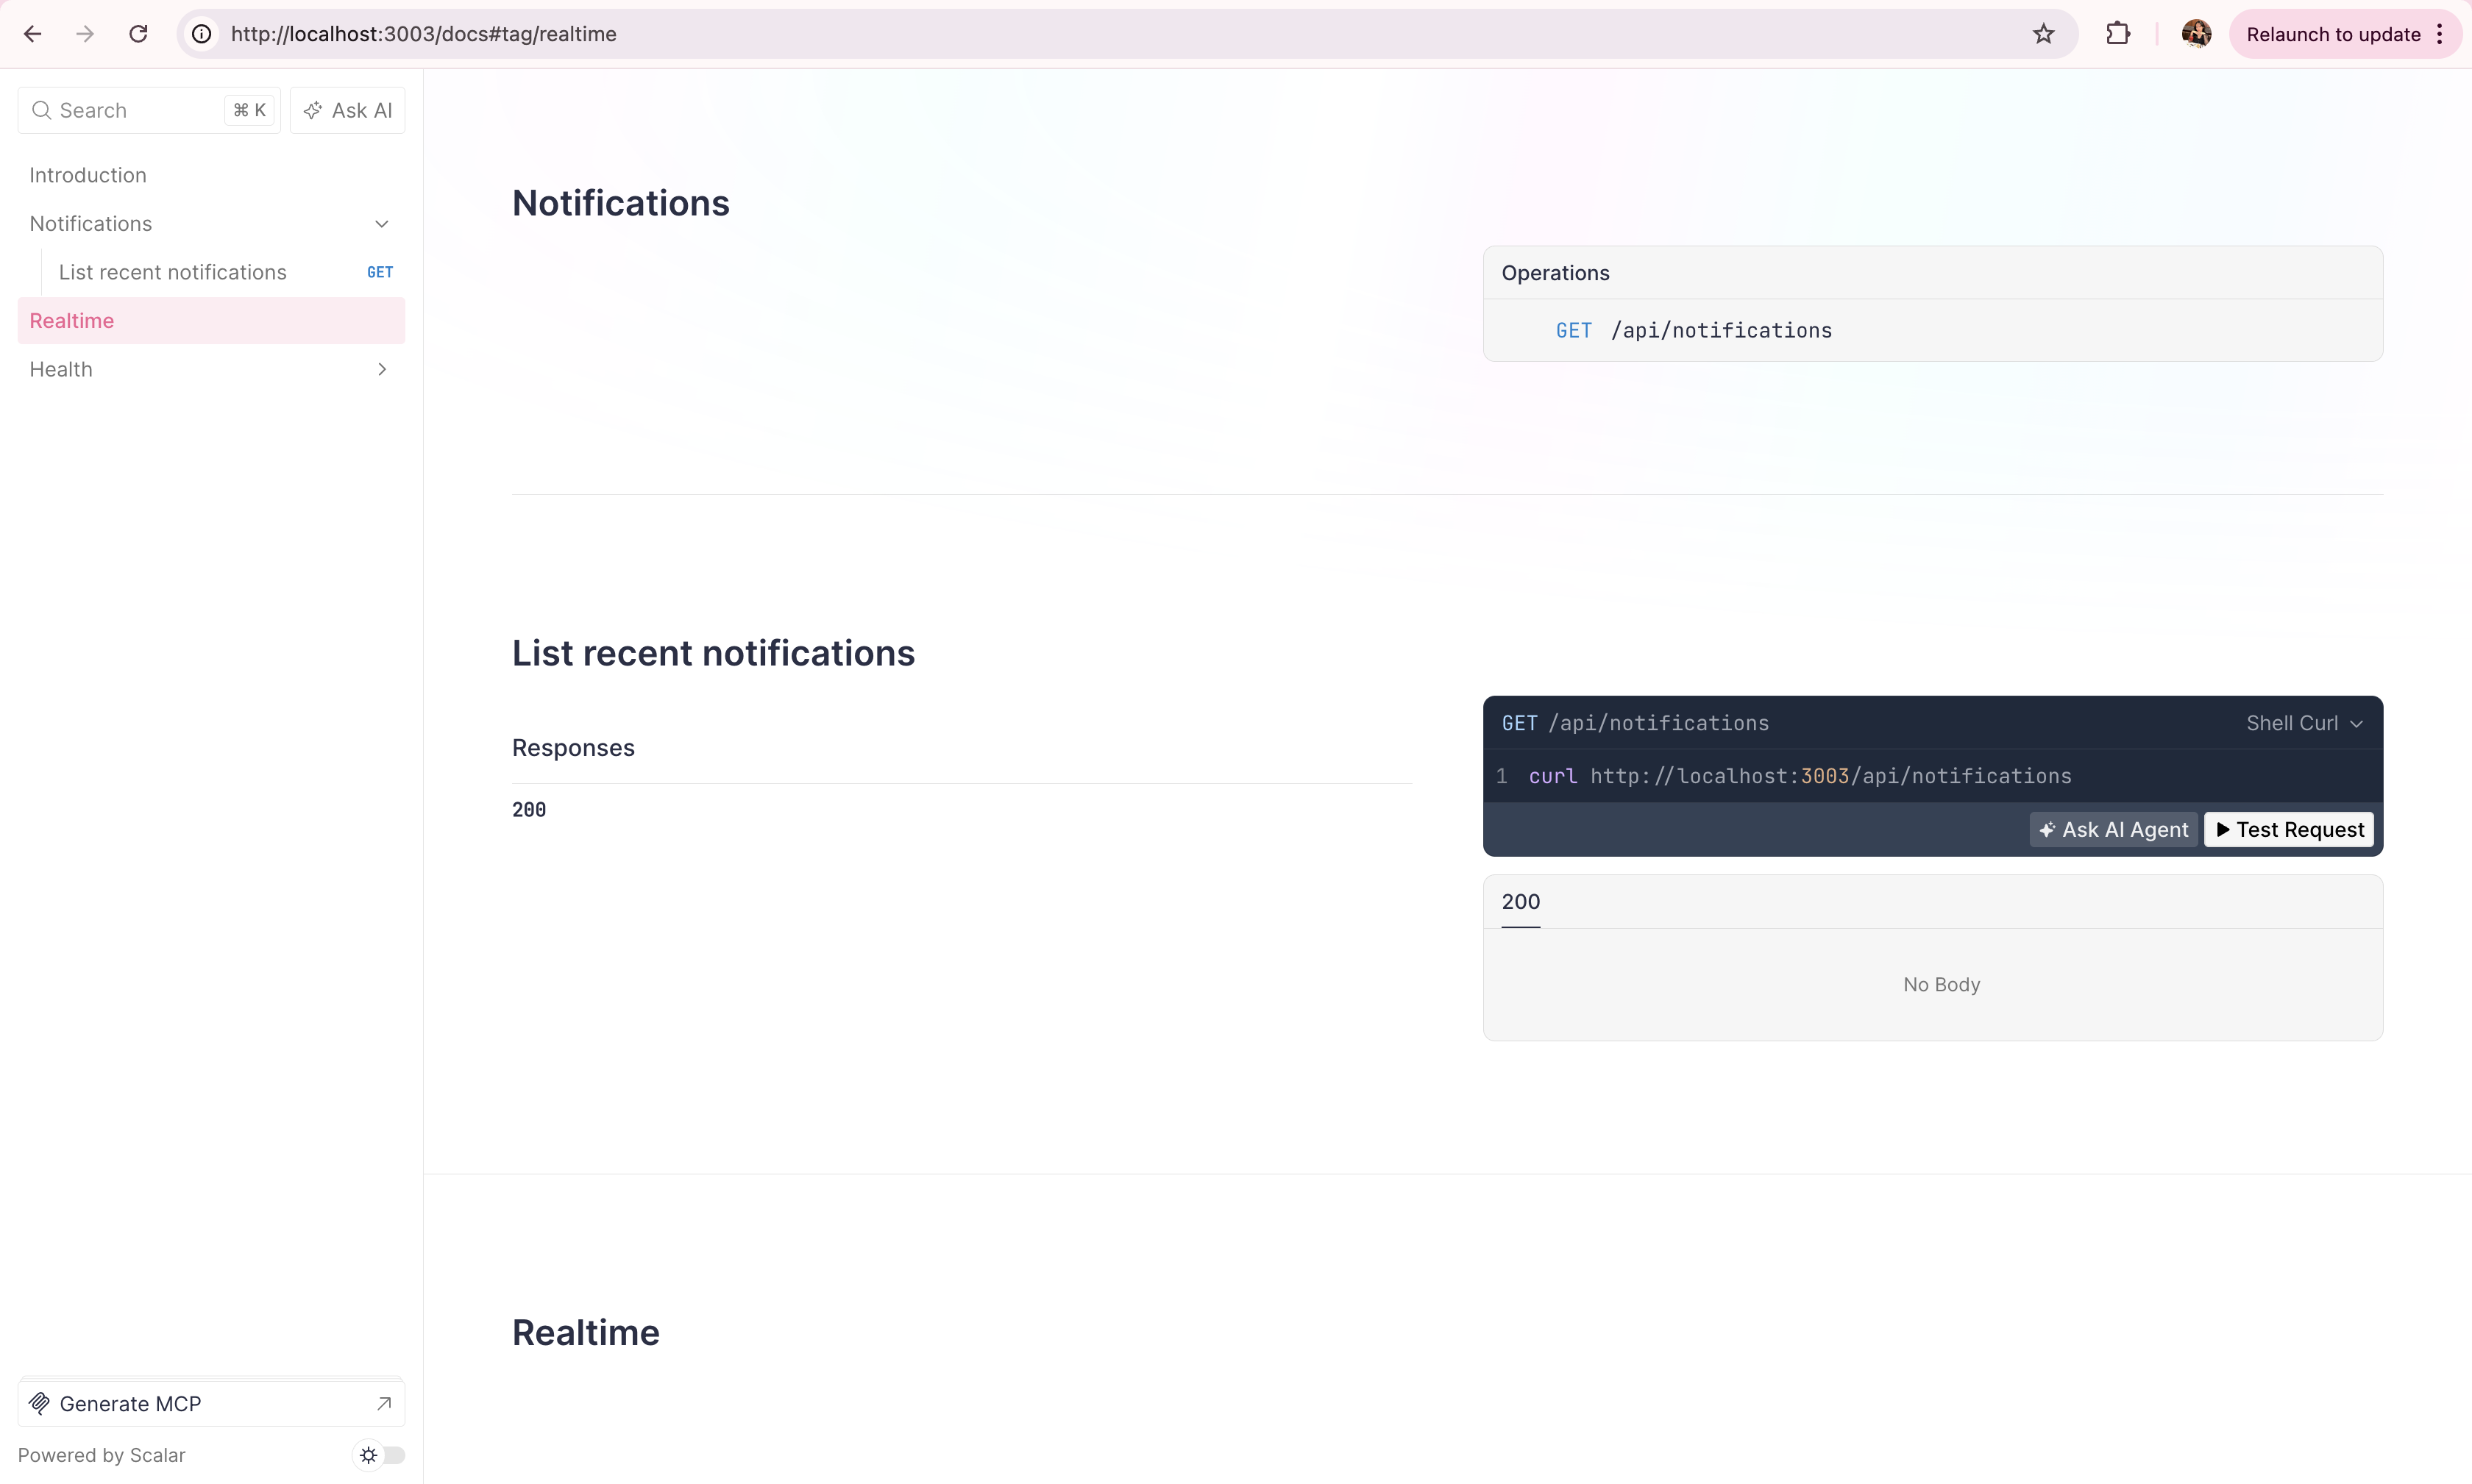Open Generate MCP external link arrow
The width and height of the screenshot is (2472, 1484).
(383, 1404)
